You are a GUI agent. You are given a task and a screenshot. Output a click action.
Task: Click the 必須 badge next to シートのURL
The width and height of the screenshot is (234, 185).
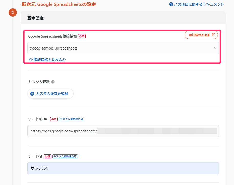pos(54,119)
